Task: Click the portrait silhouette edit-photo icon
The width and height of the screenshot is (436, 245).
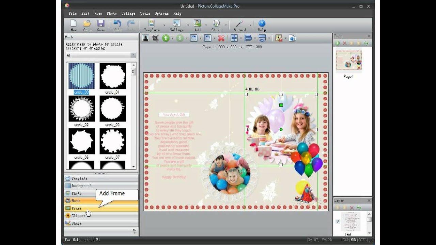Action: click(145, 38)
